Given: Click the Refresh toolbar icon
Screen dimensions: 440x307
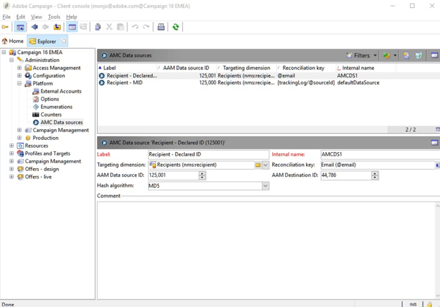Looking at the screenshot, I should click(x=175, y=27).
